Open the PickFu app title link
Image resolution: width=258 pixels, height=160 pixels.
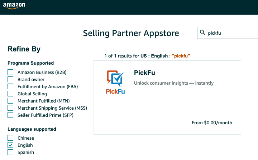click(x=144, y=73)
